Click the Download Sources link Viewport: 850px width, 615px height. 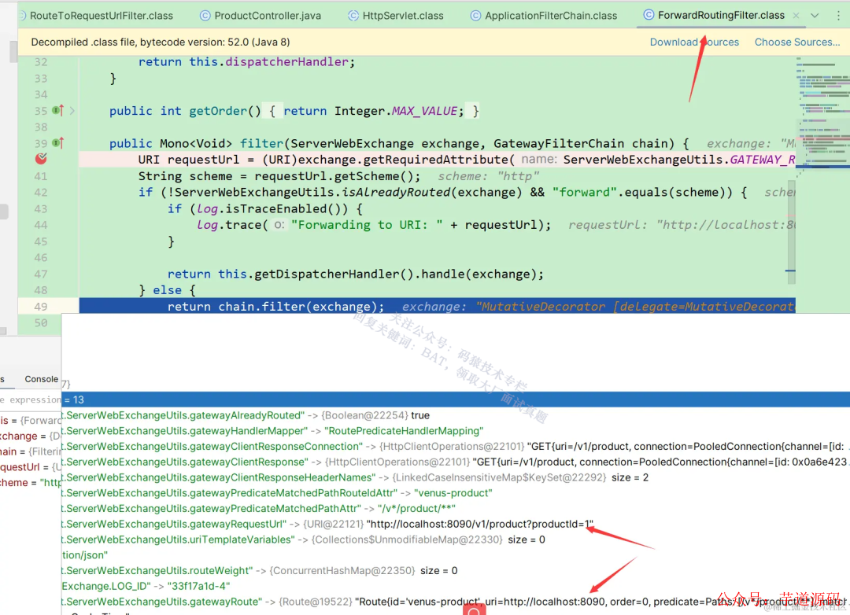point(694,42)
